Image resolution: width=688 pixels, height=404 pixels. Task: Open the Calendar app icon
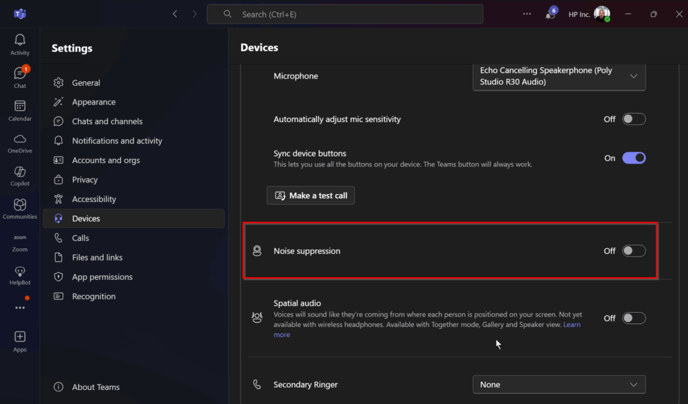(20, 110)
